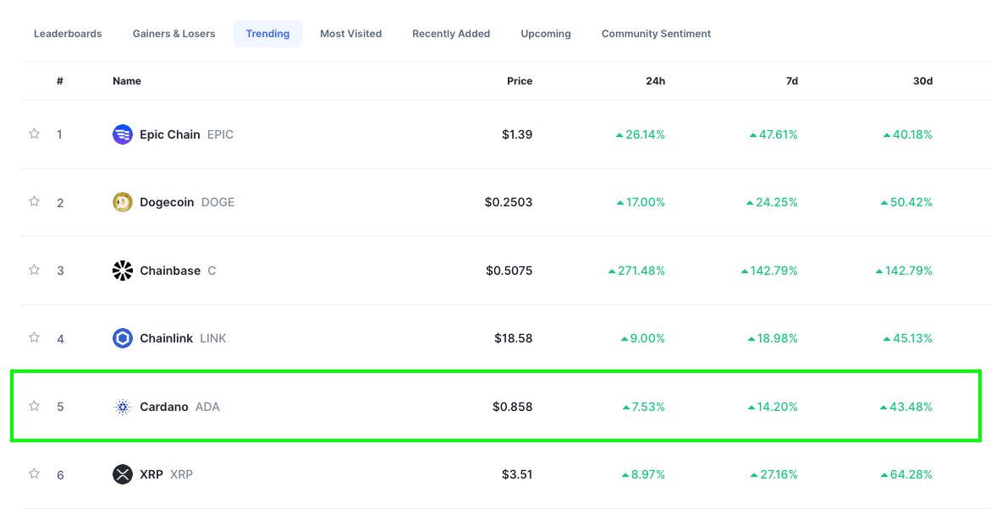Sort by the 30d column header
The width and height of the screenshot is (991, 509).
922,81
